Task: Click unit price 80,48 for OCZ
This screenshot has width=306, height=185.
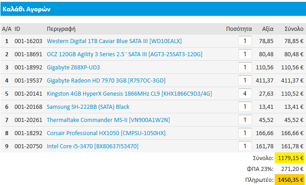Action: pos(266,54)
